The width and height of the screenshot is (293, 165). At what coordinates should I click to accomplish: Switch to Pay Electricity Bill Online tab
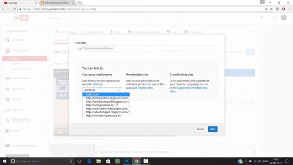[x=57, y=3]
